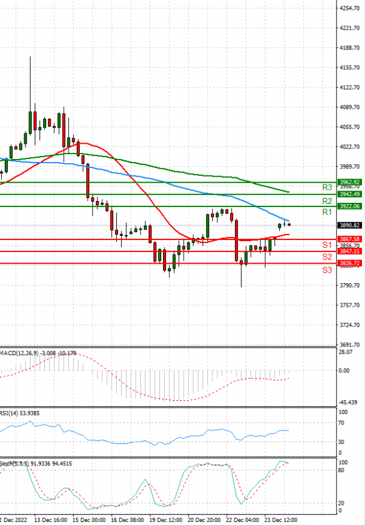Click the 4188.70 price scale value
The width and height of the screenshot is (365, 525).
coord(349,48)
